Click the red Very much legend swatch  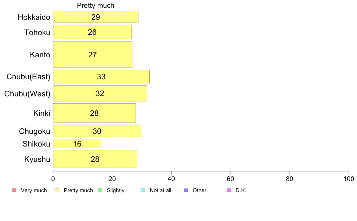pos(14,190)
